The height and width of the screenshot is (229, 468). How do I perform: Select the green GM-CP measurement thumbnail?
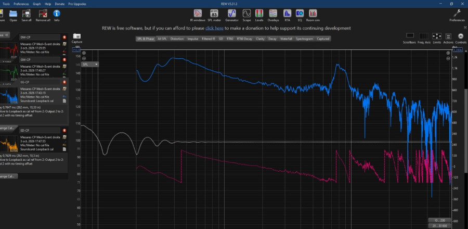tap(9, 73)
